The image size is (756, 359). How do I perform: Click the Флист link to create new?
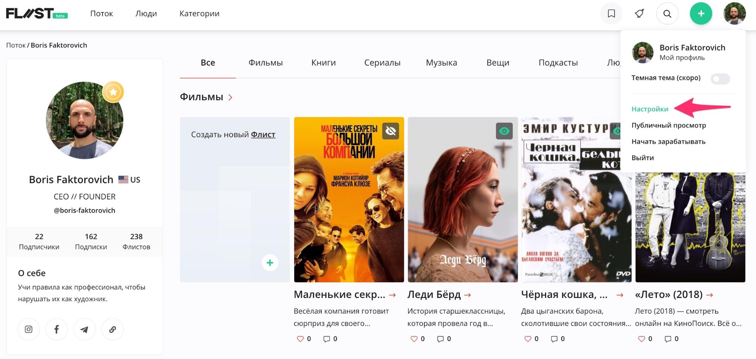[x=263, y=135]
